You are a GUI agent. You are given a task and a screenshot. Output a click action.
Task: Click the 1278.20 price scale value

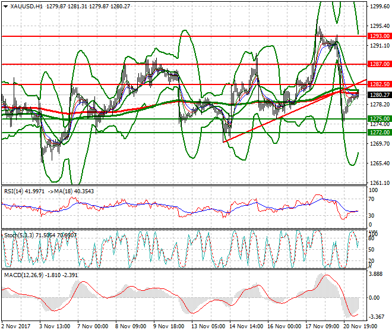click(380, 105)
